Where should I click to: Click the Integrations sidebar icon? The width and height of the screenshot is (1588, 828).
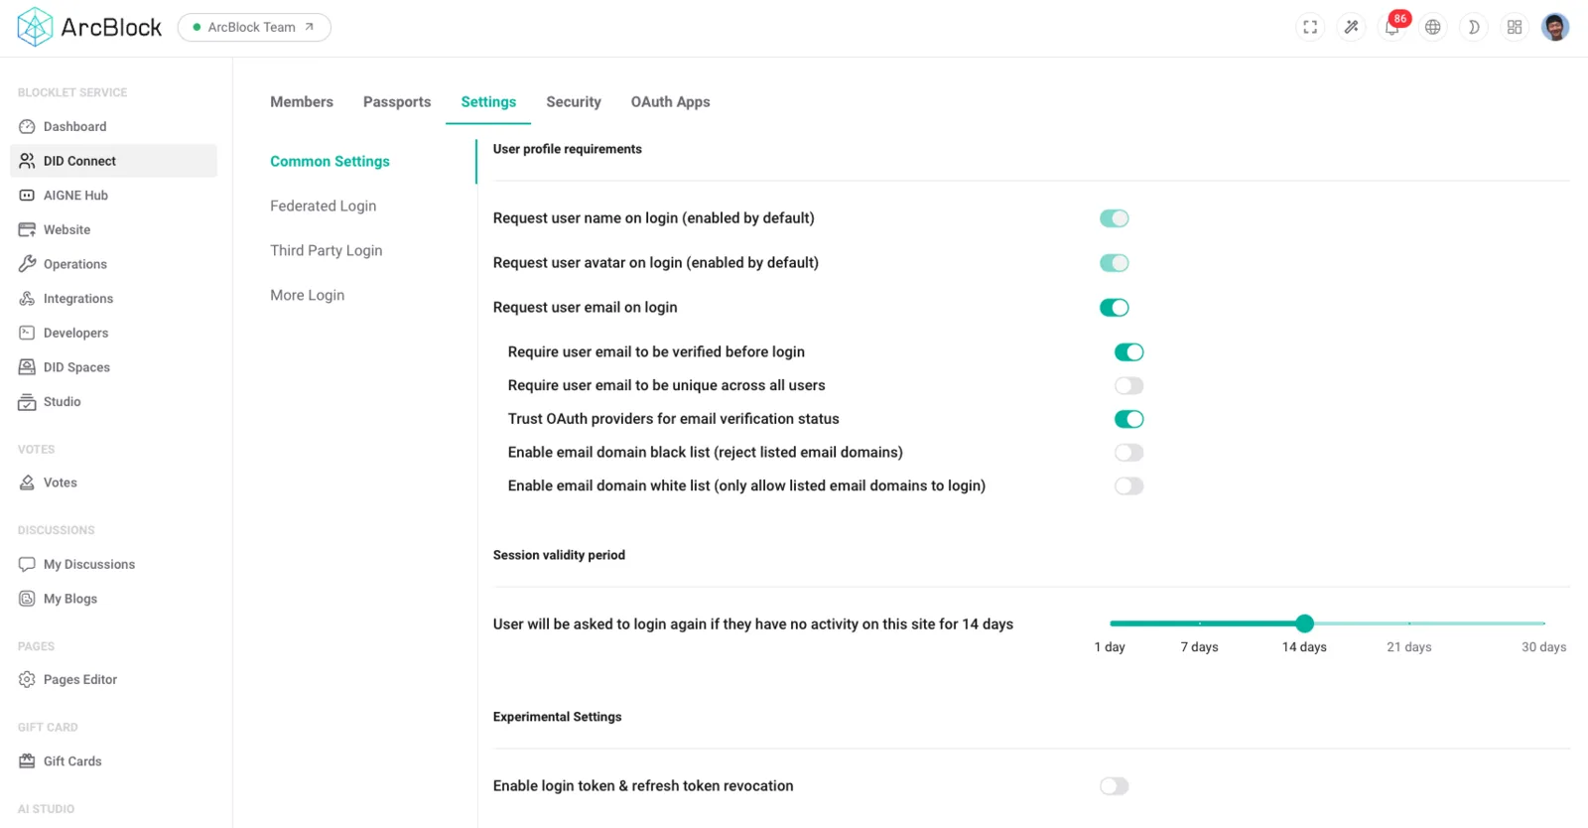click(x=27, y=299)
